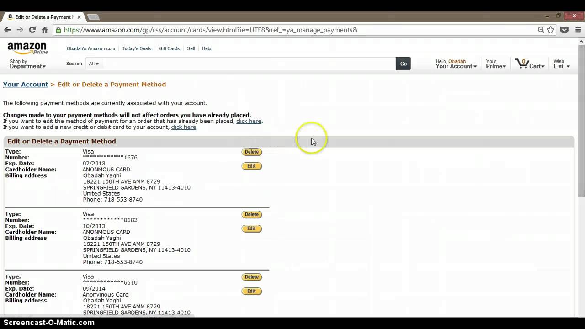This screenshot has width=585, height=329.
Task: Click expiration date 09/2014
Action: pyautogui.click(x=94, y=289)
